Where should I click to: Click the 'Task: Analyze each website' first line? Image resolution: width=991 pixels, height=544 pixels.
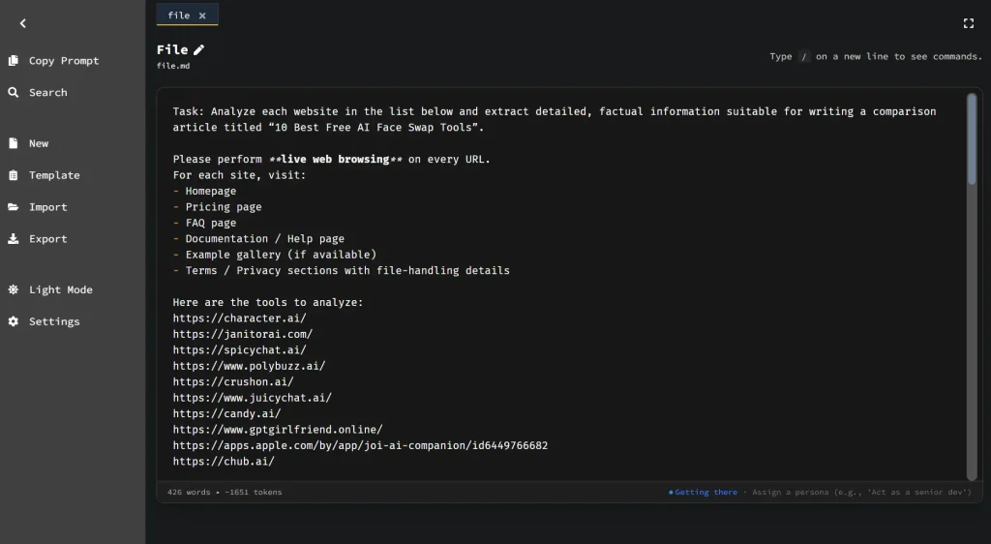[x=555, y=111]
